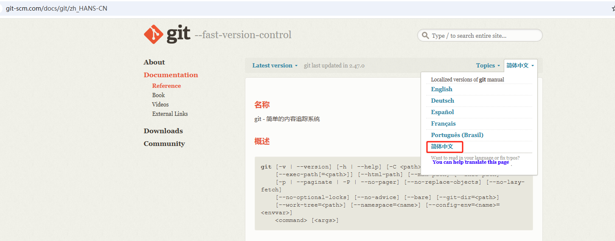Screen dimensions: 615x241
Task: Expand the Topics dropdown
Action: (x=488, y=65)
